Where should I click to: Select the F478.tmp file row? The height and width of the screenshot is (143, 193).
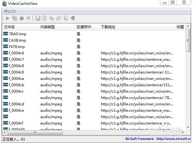pos(94,47)
